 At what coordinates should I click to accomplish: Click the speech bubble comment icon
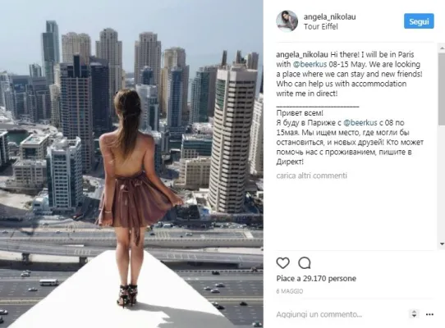(305, 263)
